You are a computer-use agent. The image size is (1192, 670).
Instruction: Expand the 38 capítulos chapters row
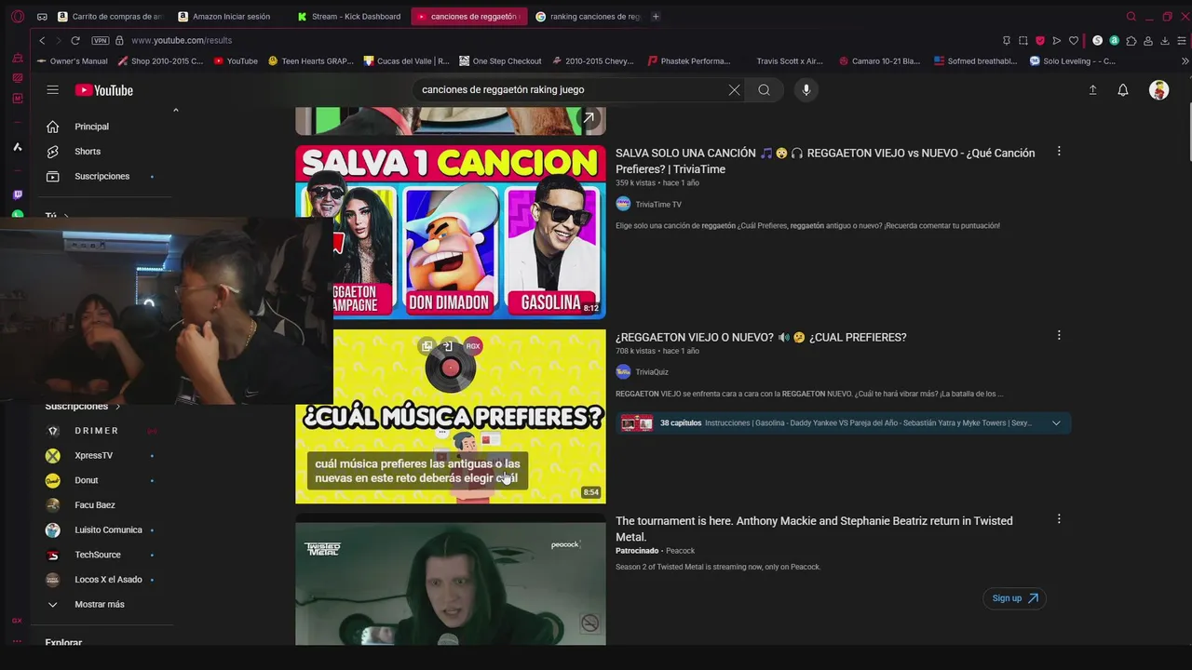pyautogui.click(x=844, y=423)
